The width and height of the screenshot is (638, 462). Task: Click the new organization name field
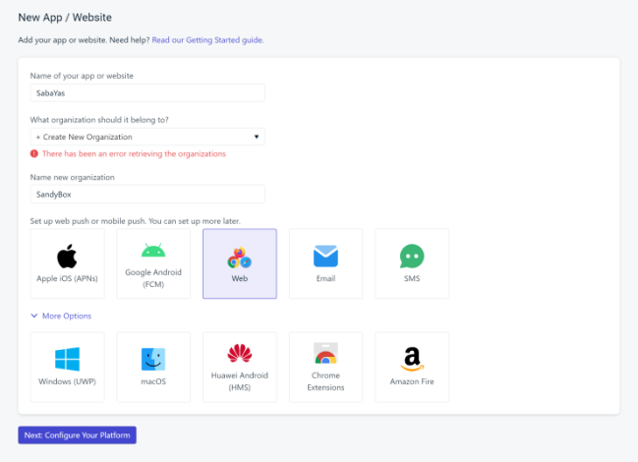tap(147, 194)
